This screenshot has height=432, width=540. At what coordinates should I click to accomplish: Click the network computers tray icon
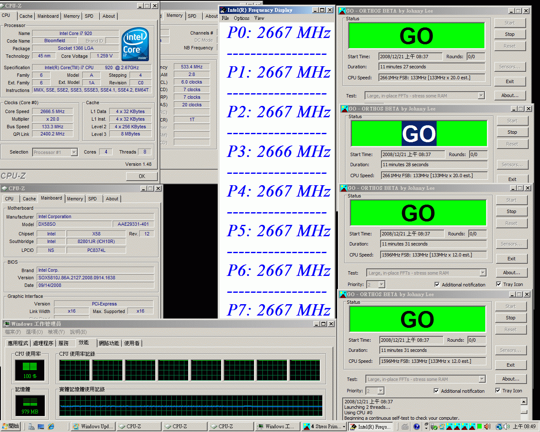[x=499, y=427]
